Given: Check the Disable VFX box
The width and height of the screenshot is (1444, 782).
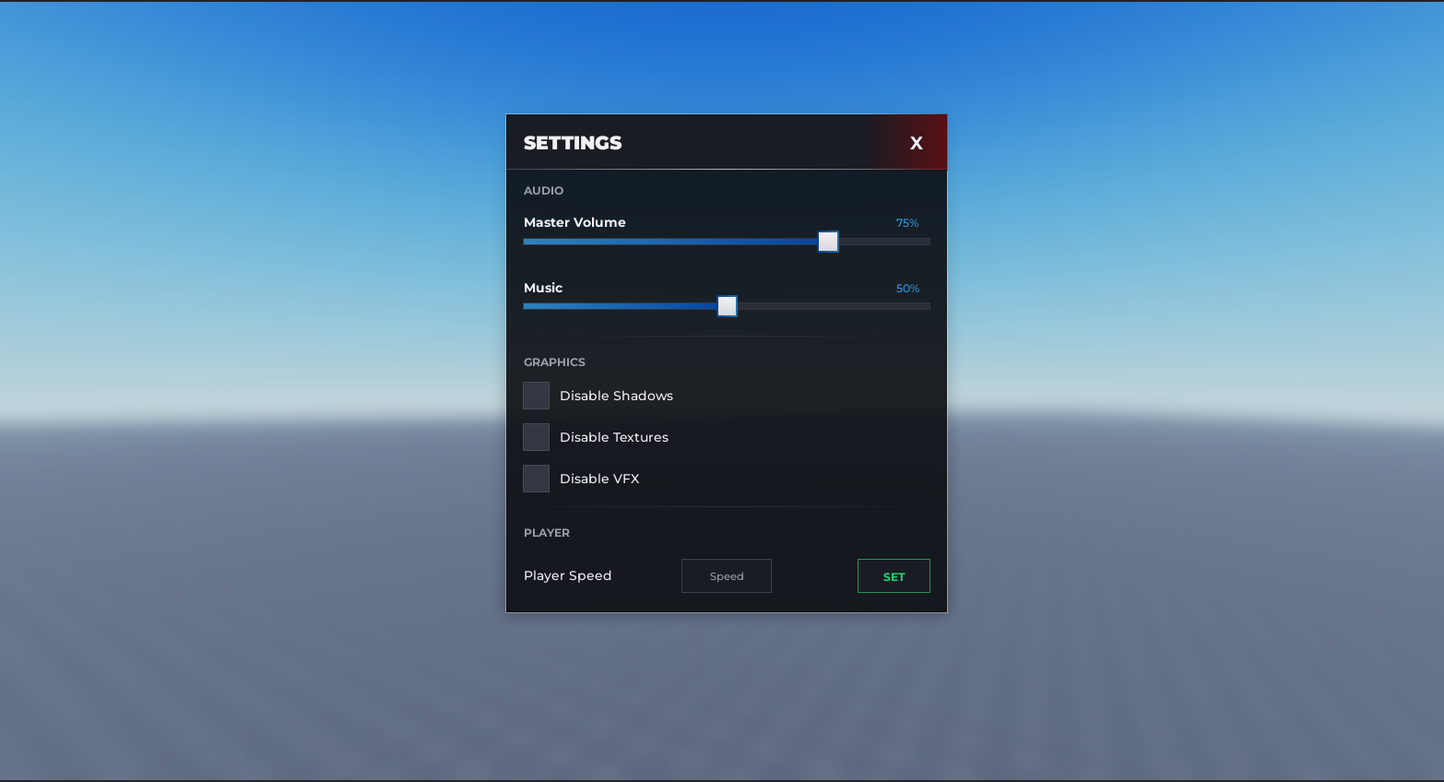Looking at the screenshot, I should pos(536,479).
